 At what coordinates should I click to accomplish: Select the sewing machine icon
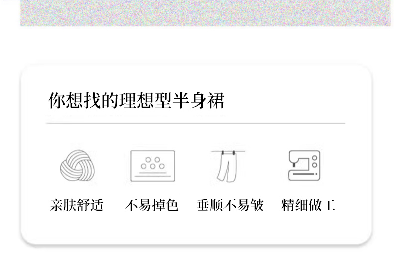pos(304,166)
